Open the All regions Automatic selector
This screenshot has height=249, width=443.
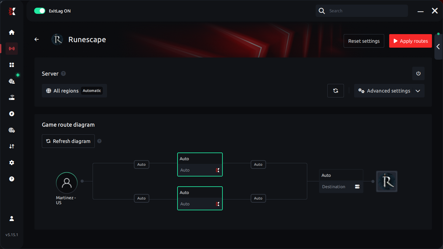coord(74,91)
